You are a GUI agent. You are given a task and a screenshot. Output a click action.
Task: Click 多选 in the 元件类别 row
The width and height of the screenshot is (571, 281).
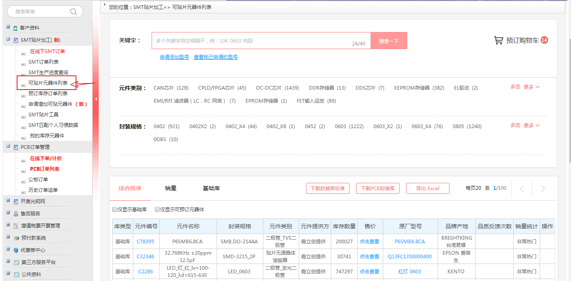(515, 87)
